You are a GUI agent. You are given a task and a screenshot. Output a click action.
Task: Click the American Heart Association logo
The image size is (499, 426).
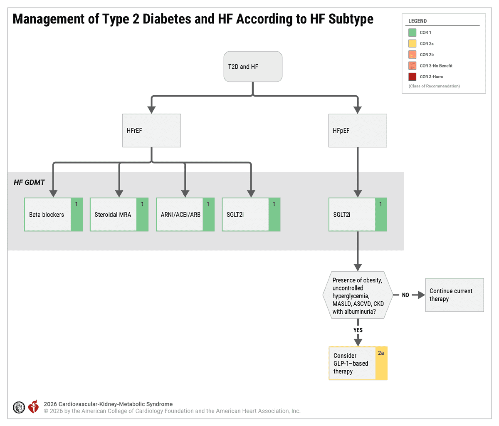pyautogui.click(x=33, y=407)
